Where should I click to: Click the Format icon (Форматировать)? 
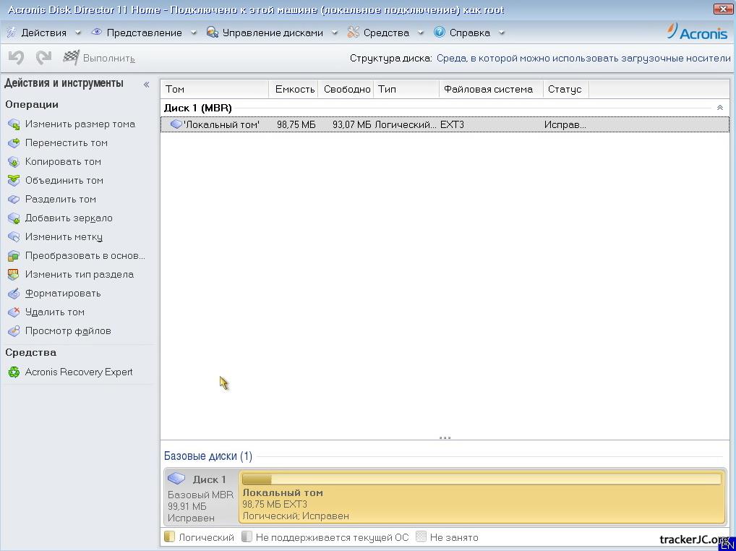click(x=14, y=294)
